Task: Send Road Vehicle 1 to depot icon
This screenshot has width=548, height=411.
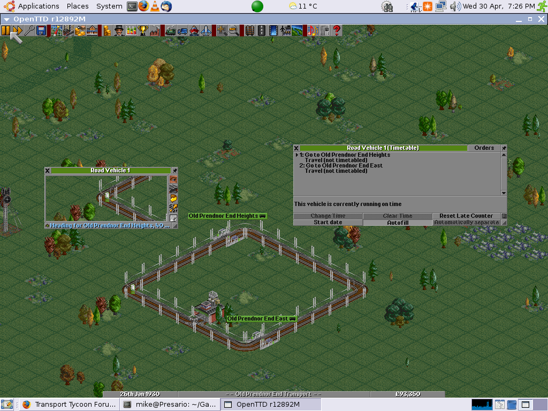Action: (x=173, y=189)
